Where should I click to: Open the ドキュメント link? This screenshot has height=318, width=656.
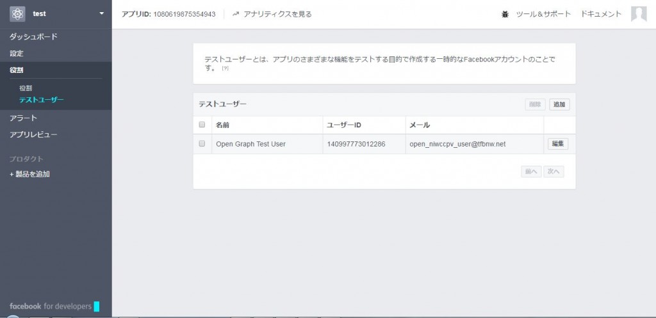[601, 14]
